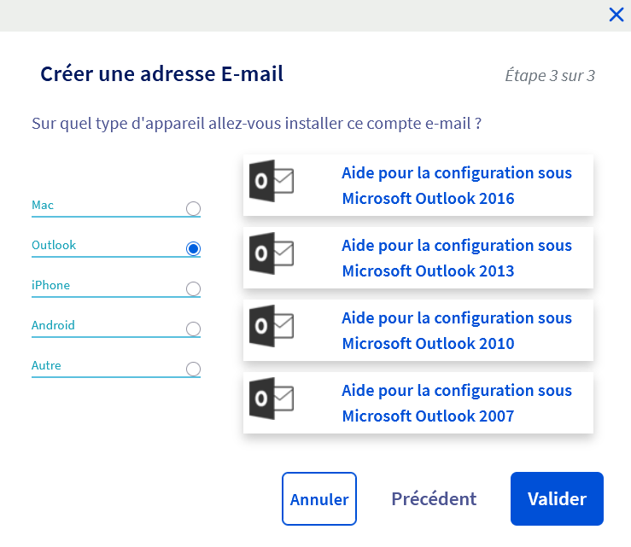Open Microsoft Outlook 2010 configuration help link
Viewport: 631px width, 547px height.
tap(456, 331)
